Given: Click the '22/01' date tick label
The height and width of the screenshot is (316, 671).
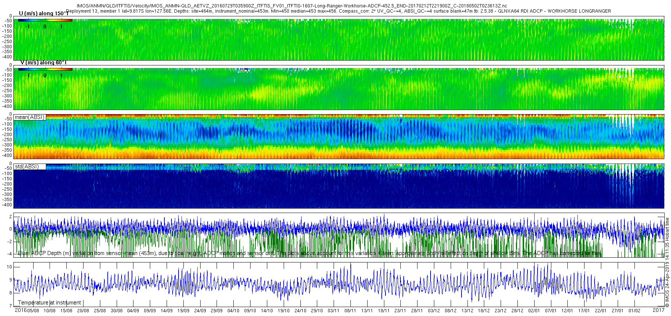Looking at the screenshot, I should (601, 310).
